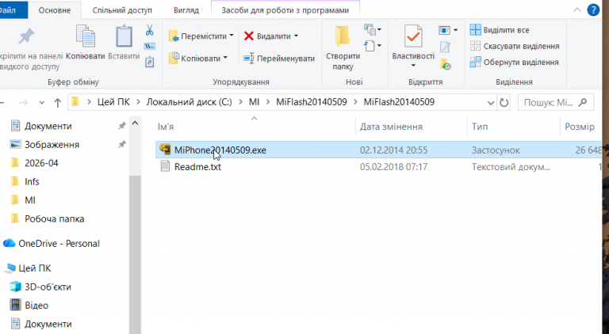
Task: Click Текстовий докум... type cell
Action: point(511,167)
